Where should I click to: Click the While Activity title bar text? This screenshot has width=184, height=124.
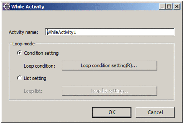coord(28,6)
